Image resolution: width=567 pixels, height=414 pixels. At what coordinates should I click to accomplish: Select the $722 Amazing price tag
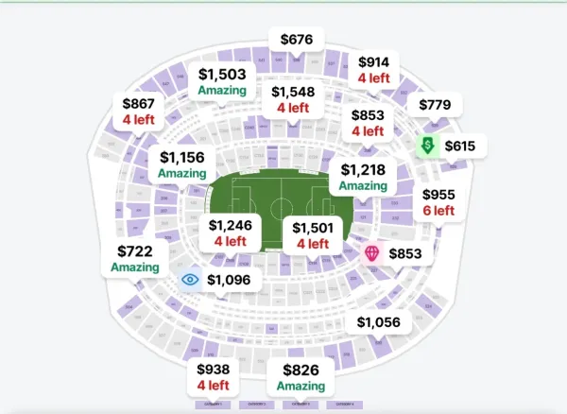135,259
